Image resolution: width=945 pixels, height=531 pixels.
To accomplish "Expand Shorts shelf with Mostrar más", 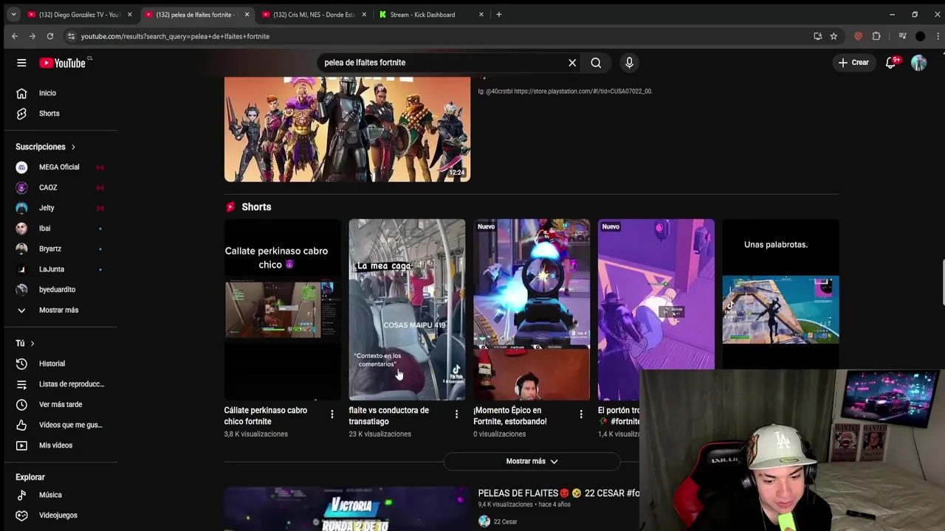I will (532, 462).
